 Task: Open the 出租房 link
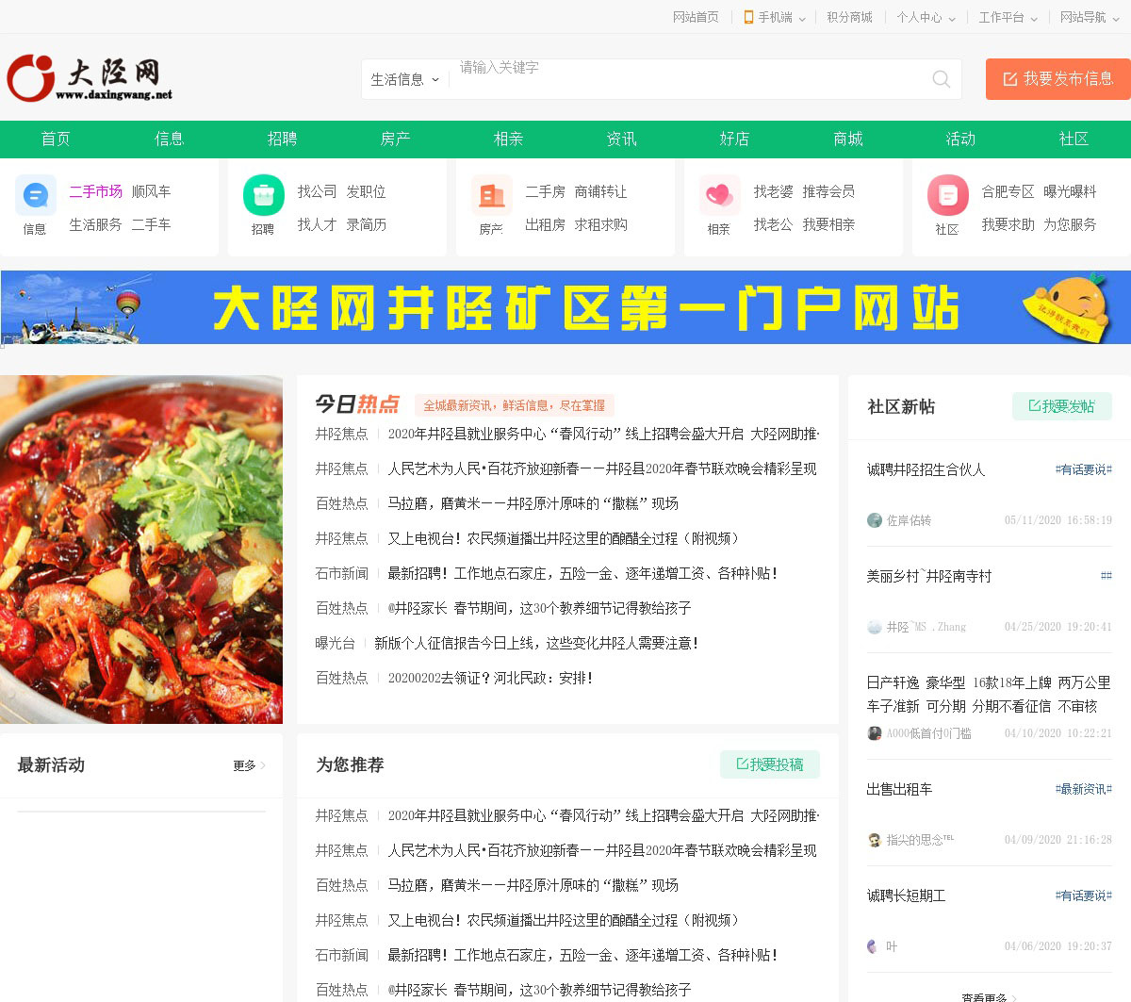545,224
